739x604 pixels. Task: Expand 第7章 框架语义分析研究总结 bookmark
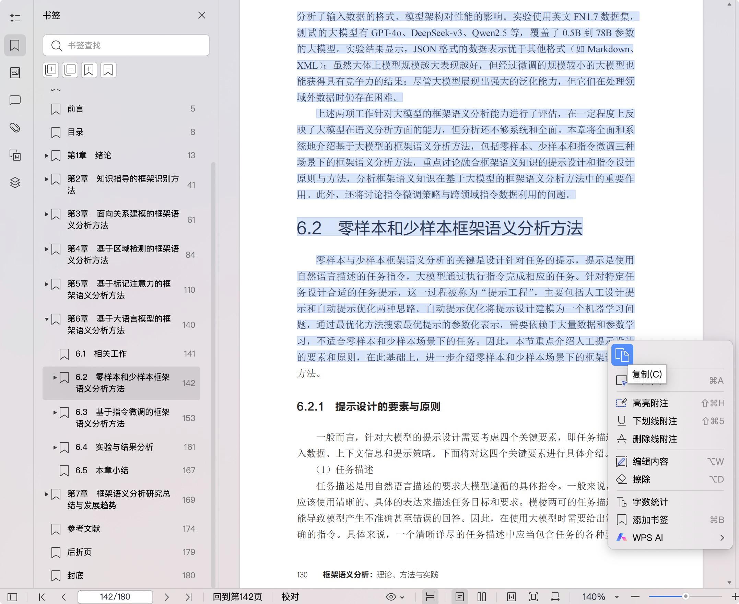pyautogui.click(x=46, y=494)
